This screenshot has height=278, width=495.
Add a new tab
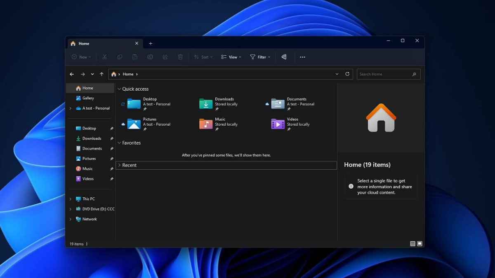[151, 43]
